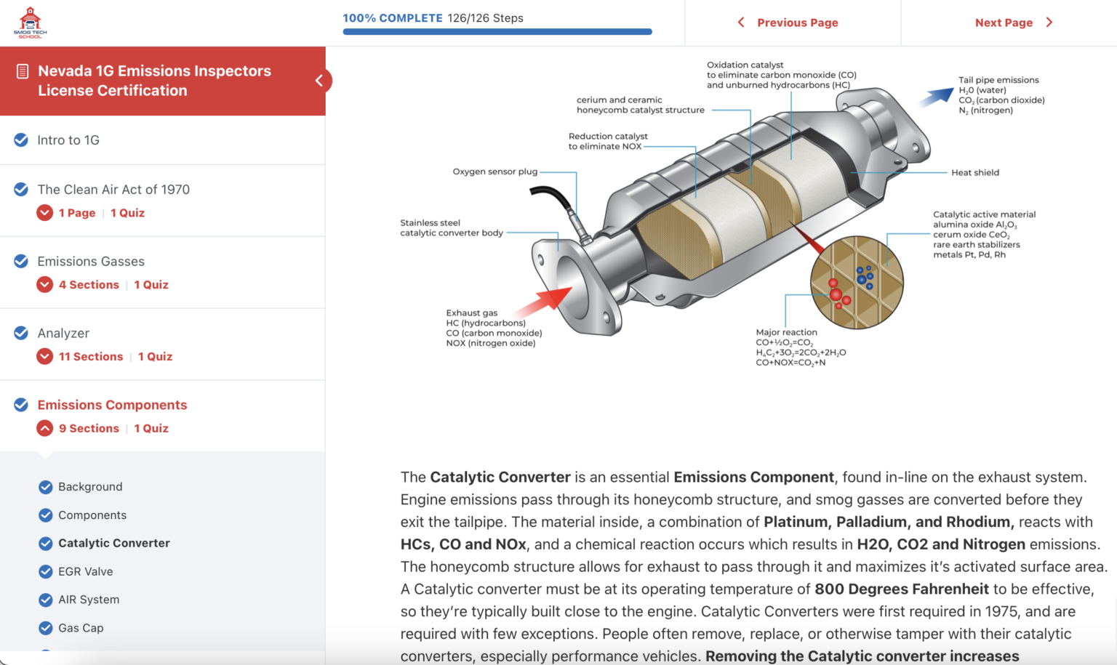The image size is (1117, 665).
Task: Collapse the Emissions Components sections list
Action: click(x=45, y=428)
